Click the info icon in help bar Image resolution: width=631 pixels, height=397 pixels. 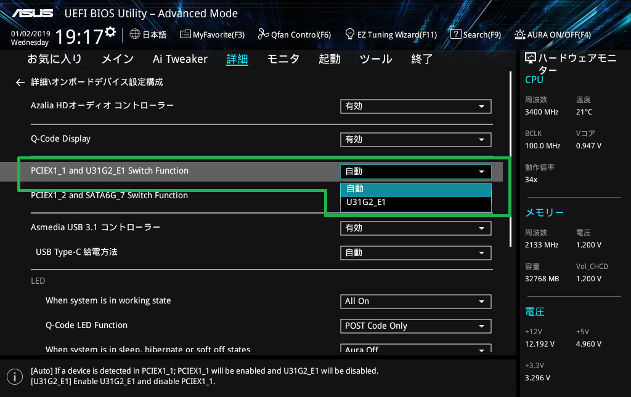pyautogui.click(x=15, y=377)
